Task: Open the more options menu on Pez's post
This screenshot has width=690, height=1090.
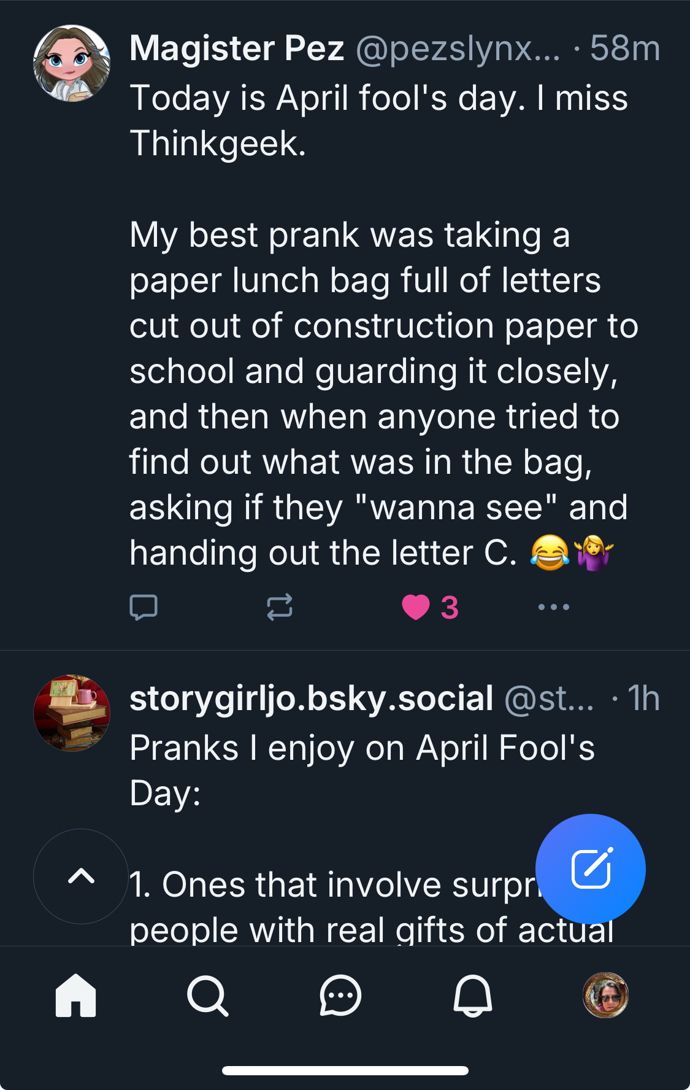Action: [x=553, y=608]
